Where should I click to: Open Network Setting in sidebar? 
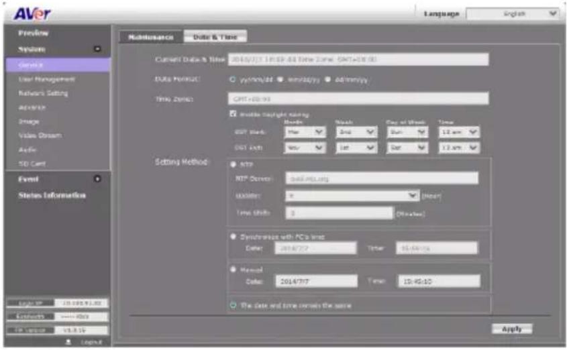coord(43,93)
